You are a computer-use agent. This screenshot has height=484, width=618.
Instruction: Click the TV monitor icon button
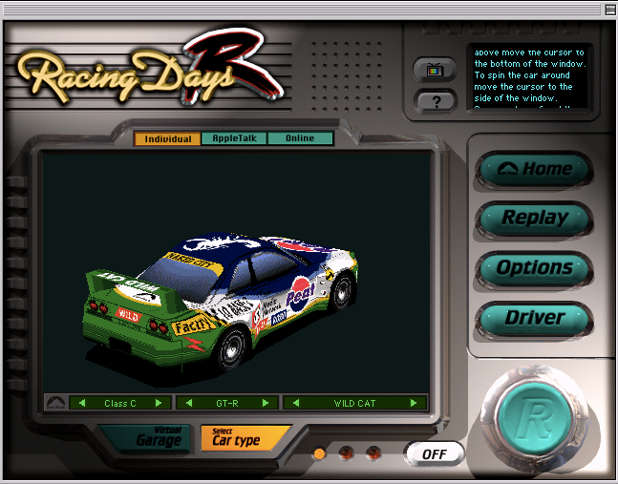[x=435, y=71]
